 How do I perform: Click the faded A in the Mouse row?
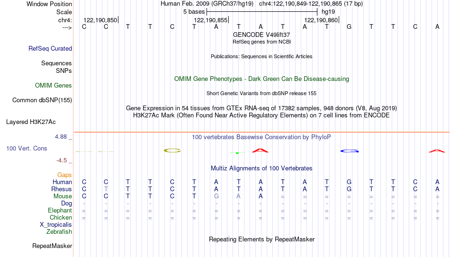pos(238,196)
